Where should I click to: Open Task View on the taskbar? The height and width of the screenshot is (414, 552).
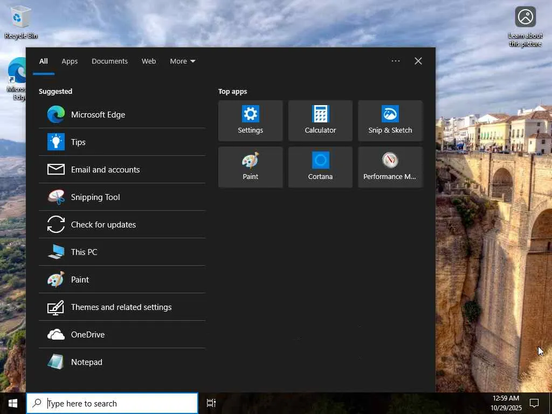tap(211, 403)
